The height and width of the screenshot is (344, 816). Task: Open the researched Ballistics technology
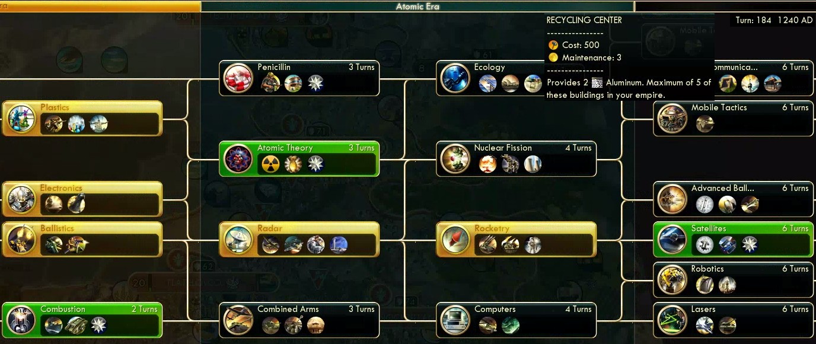[82, 240]
